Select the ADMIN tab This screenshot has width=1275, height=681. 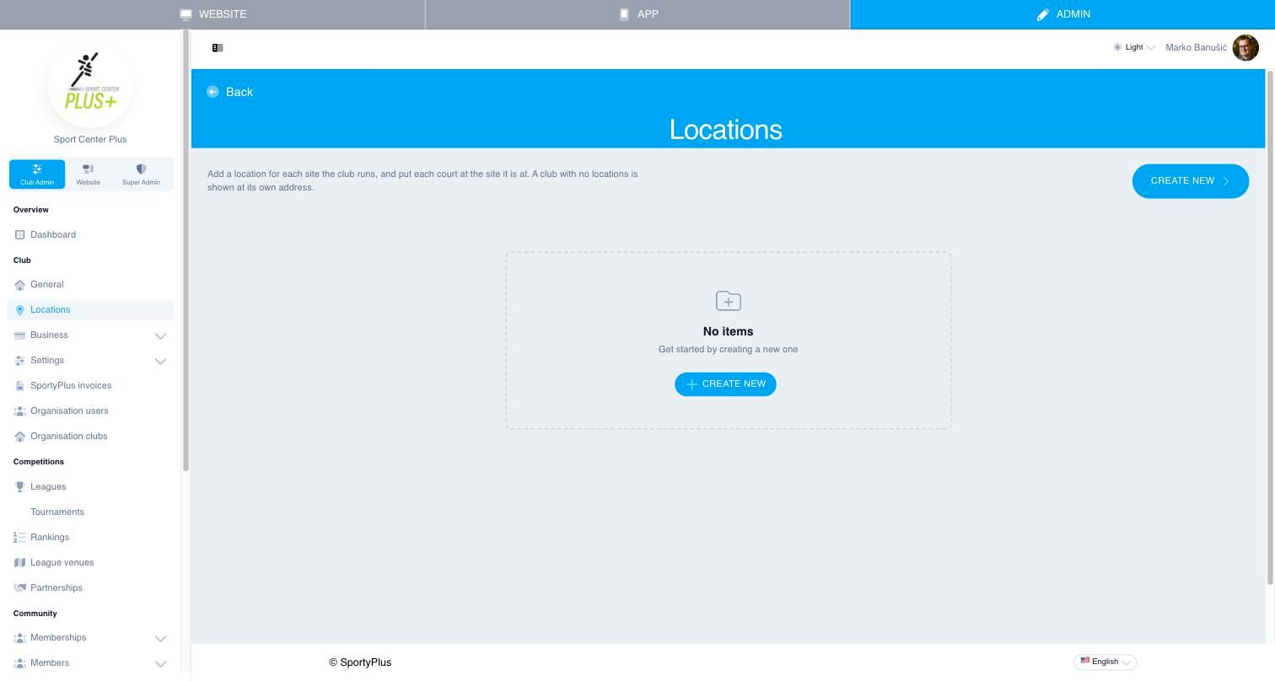click(1062, 14)
